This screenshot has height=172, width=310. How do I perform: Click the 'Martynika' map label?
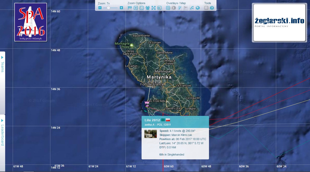click(x=159, y=77)
